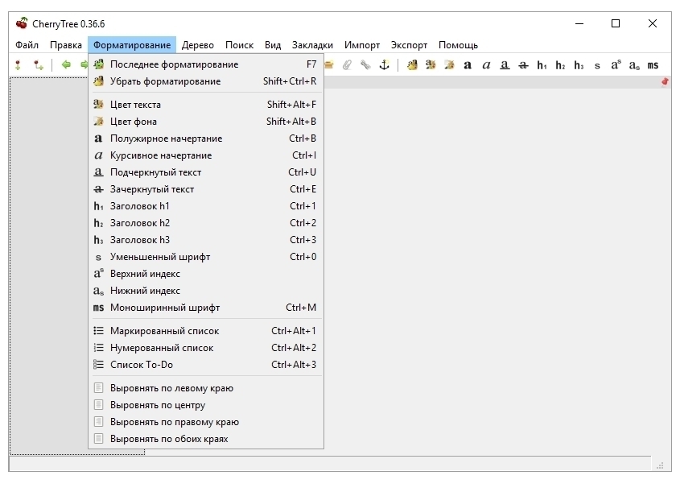Select Уменьшенный шрифт menu entry
The height and width of the screenshot is (492, 680).
point(205,257)
